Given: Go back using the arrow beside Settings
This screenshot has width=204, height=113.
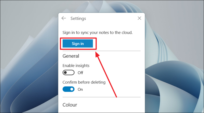Looking at the screenshot, I should coord(64,18).
